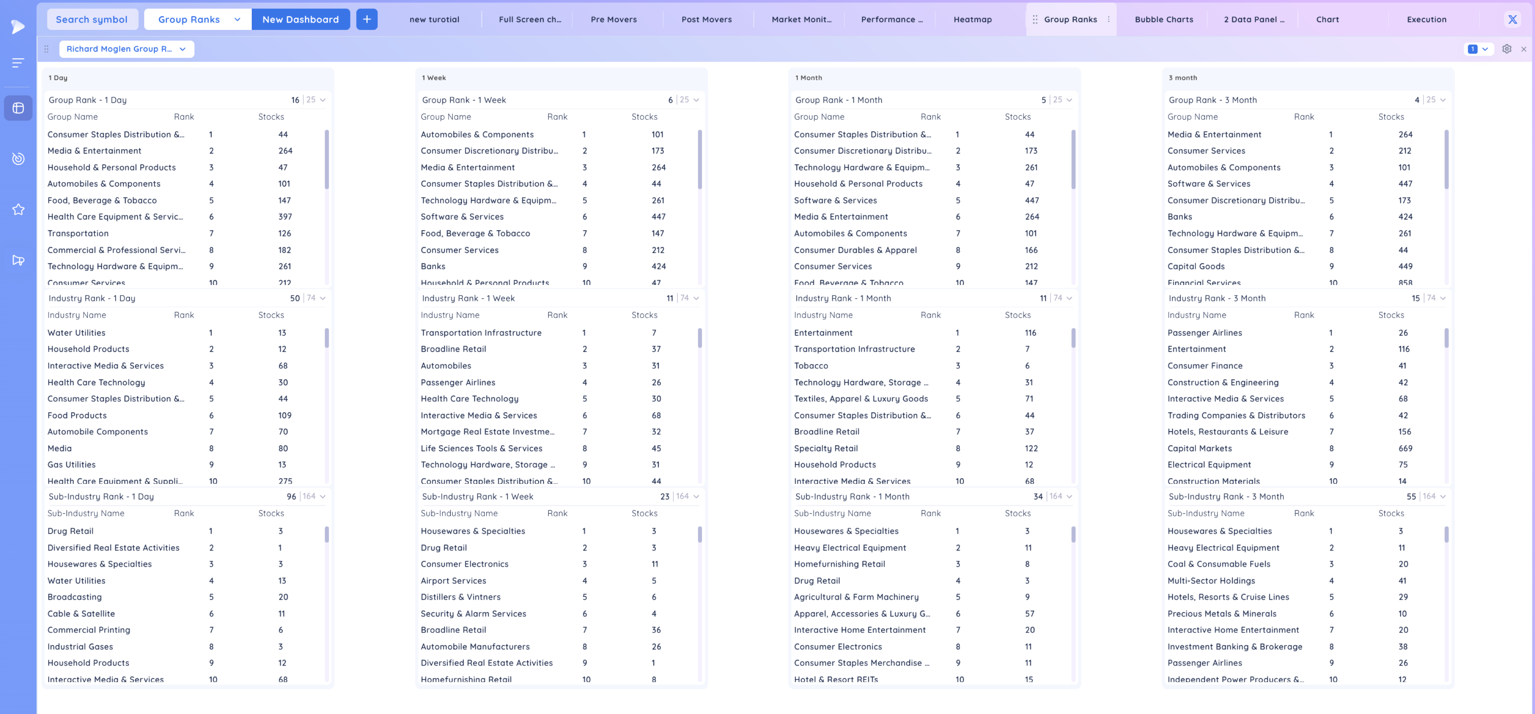The width and height of the screenshot is (1535, 714).
Task: Close the Group Ranks panel
Action: coord(1523,49)
